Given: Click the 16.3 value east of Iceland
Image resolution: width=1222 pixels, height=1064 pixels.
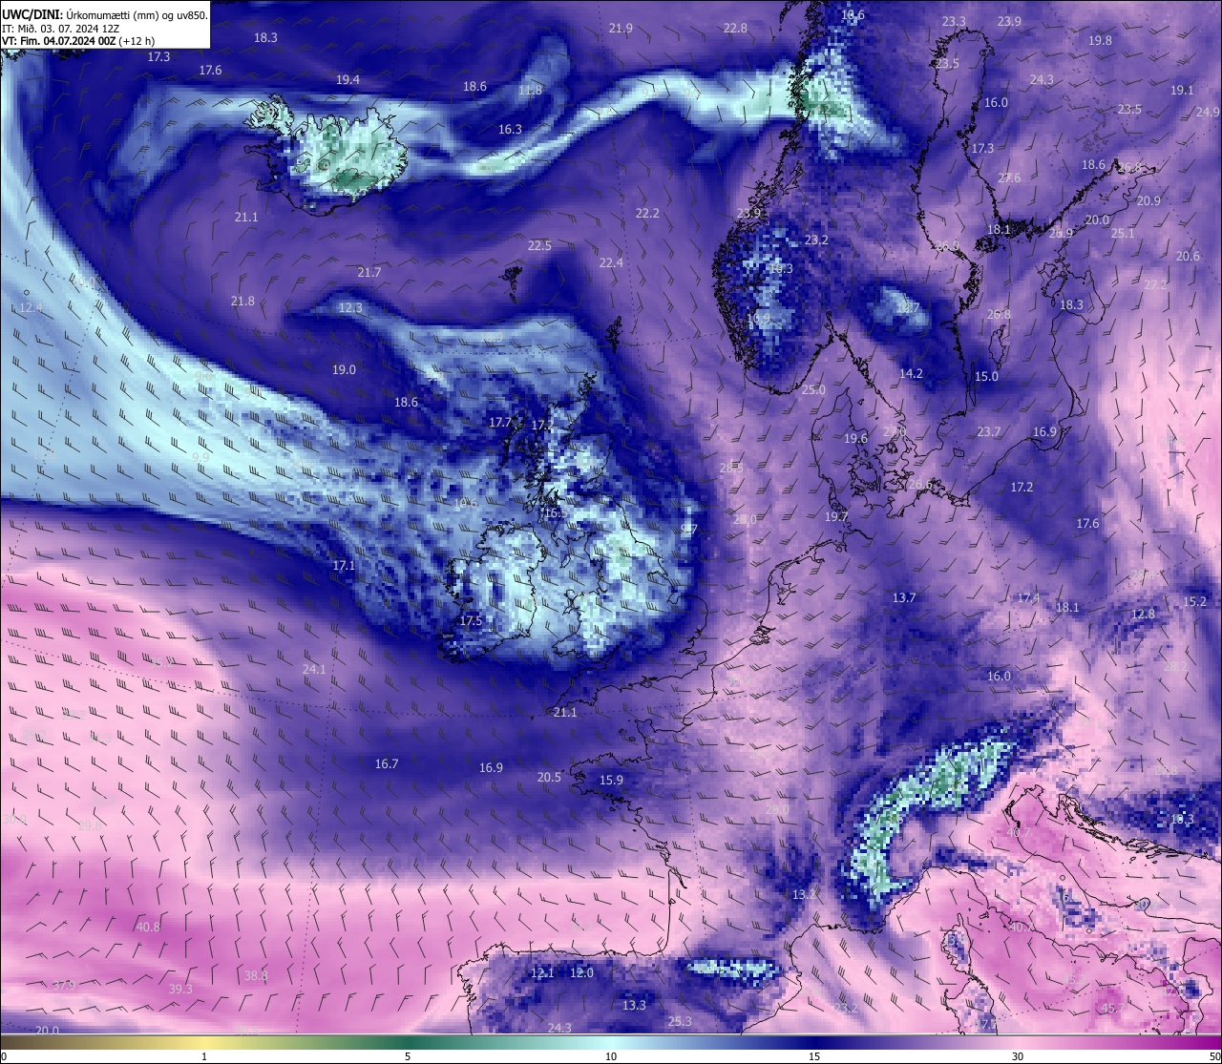Looking at the screenshot, I should 510,129.
